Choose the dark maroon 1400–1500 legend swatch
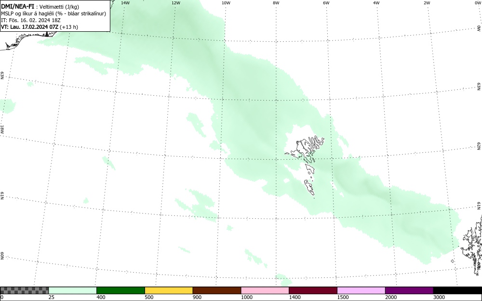Viewport: 482px width, 301px height. [313, 290]
